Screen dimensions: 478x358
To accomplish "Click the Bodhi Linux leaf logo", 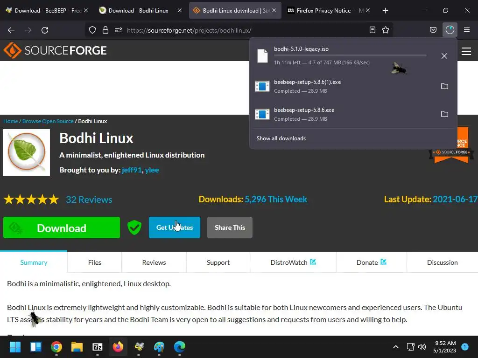I will (x=27, y=152).
